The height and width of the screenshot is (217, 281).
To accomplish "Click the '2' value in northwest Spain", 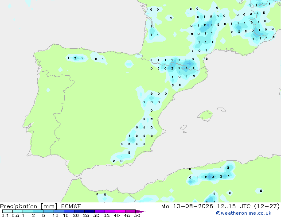I will pyautogui.click(x=75, y=58).
